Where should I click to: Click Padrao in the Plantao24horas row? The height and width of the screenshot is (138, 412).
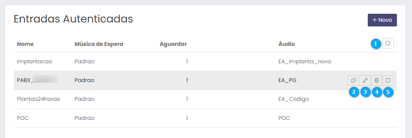84,99
